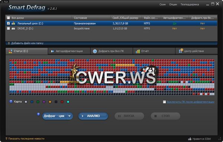Click the pause icon on ПАУЗА button

[119, 116]
